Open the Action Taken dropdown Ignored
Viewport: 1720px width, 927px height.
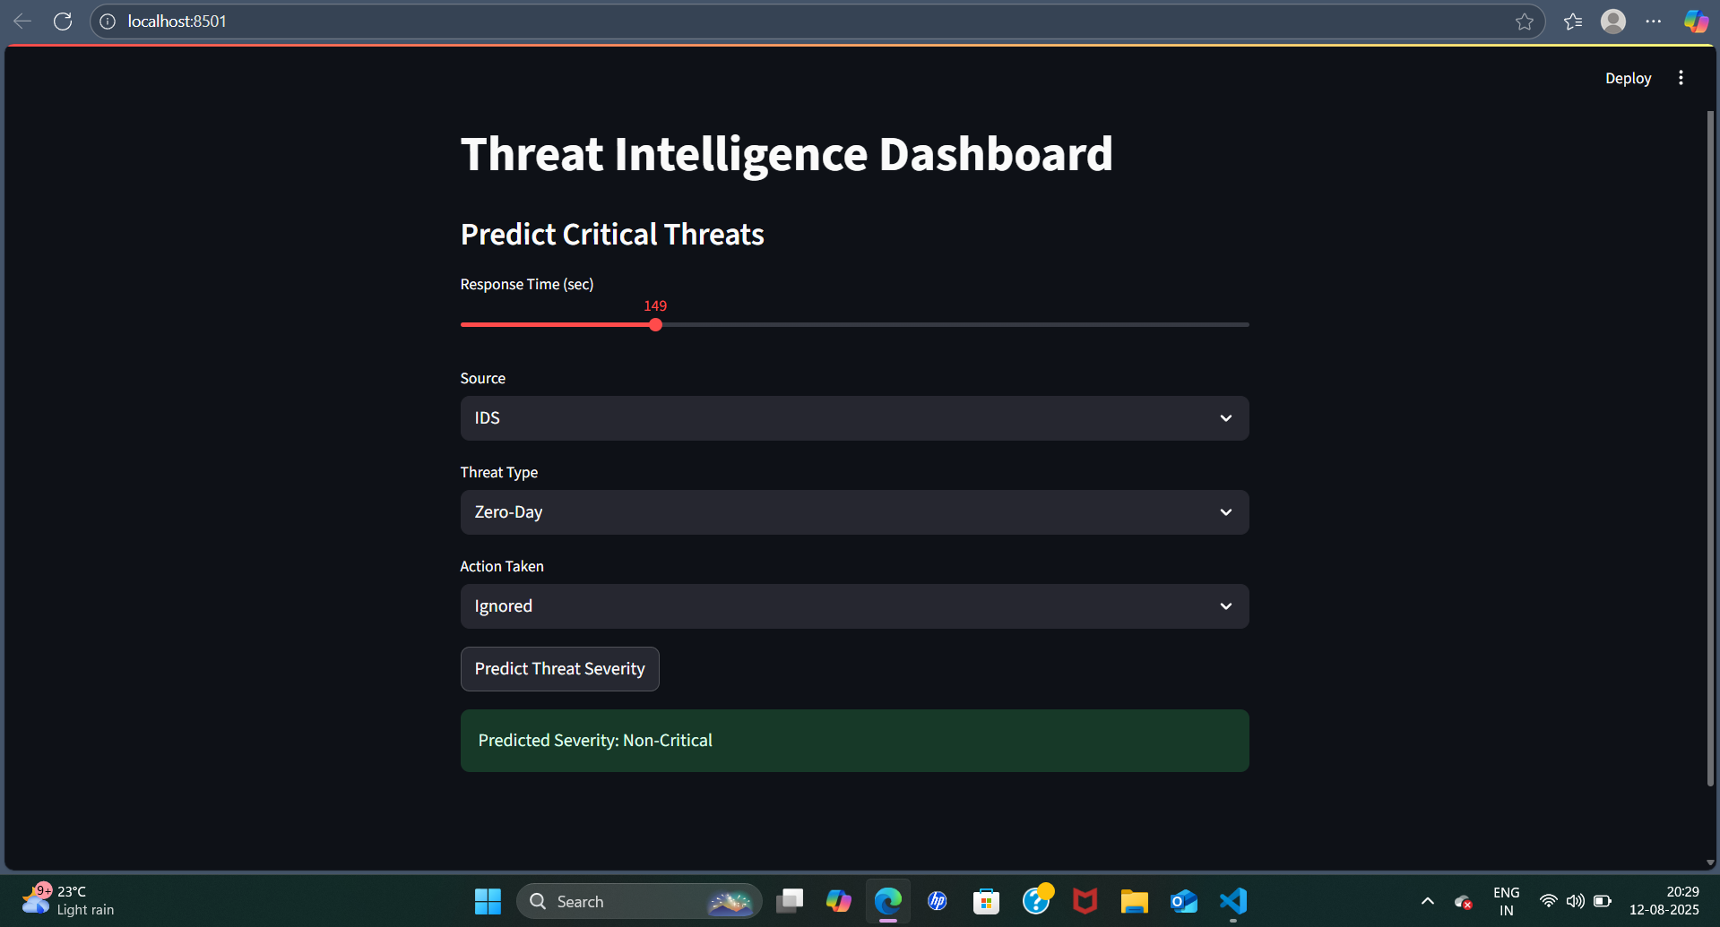click(854, 606)
